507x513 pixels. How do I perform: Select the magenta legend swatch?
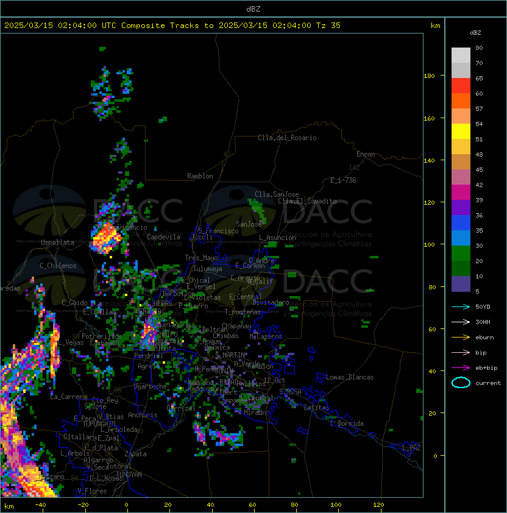tap(461, 193)
